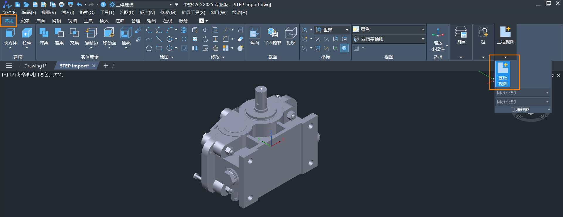Switch to the 实体 ribbon tab
The height and width of the screenshot is (217, 563).
tap(25, 21)
